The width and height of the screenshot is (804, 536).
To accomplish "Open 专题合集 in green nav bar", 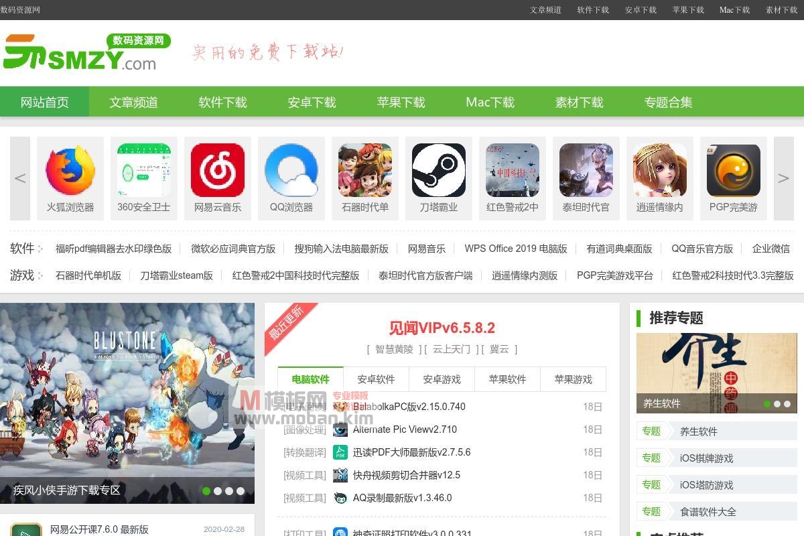I will (x=668, y=102).
